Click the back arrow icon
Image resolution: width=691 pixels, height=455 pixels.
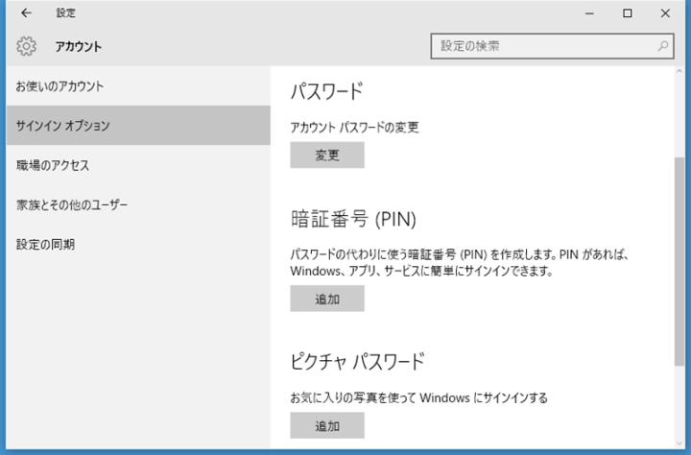coord(26,12)
